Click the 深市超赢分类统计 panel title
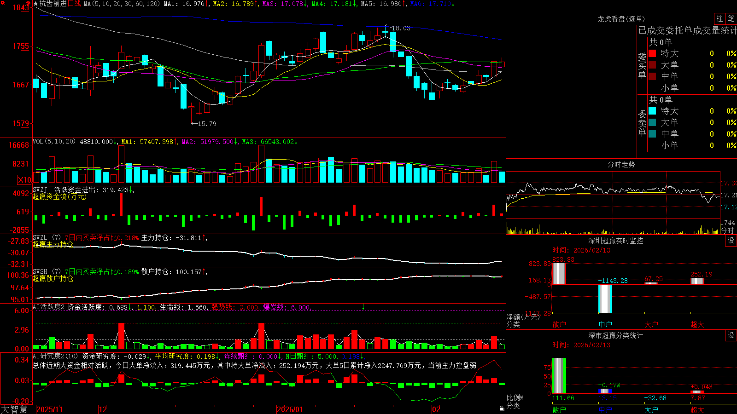The width and height of the screenshot is (737, 414). [616, 335]
